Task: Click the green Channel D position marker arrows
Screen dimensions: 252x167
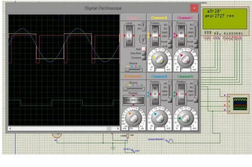Action: 174,94
